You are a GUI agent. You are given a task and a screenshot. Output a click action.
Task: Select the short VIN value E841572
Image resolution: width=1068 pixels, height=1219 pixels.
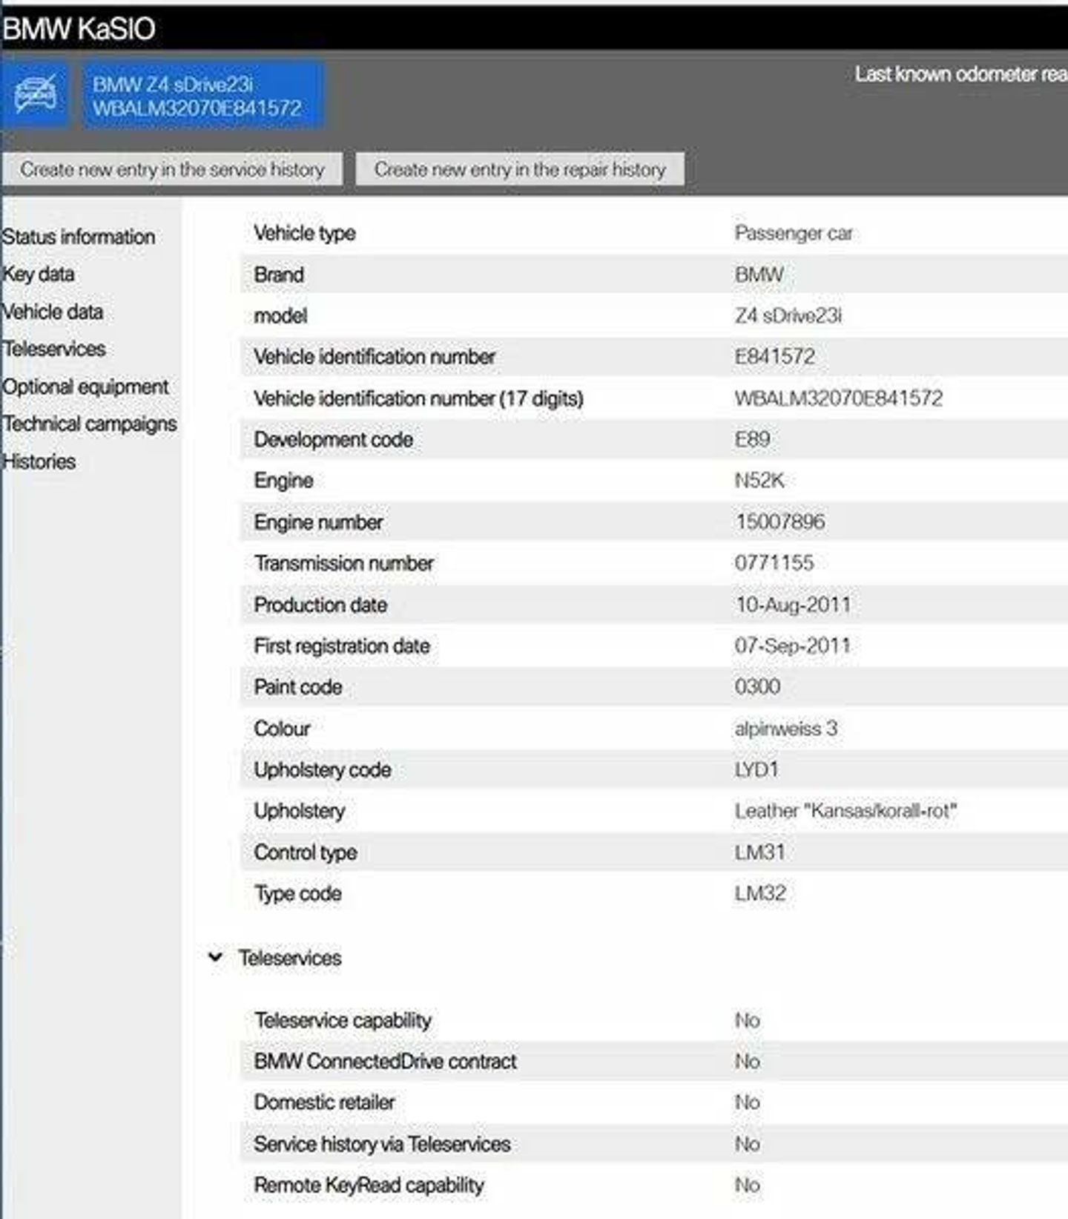click(774, 357)
